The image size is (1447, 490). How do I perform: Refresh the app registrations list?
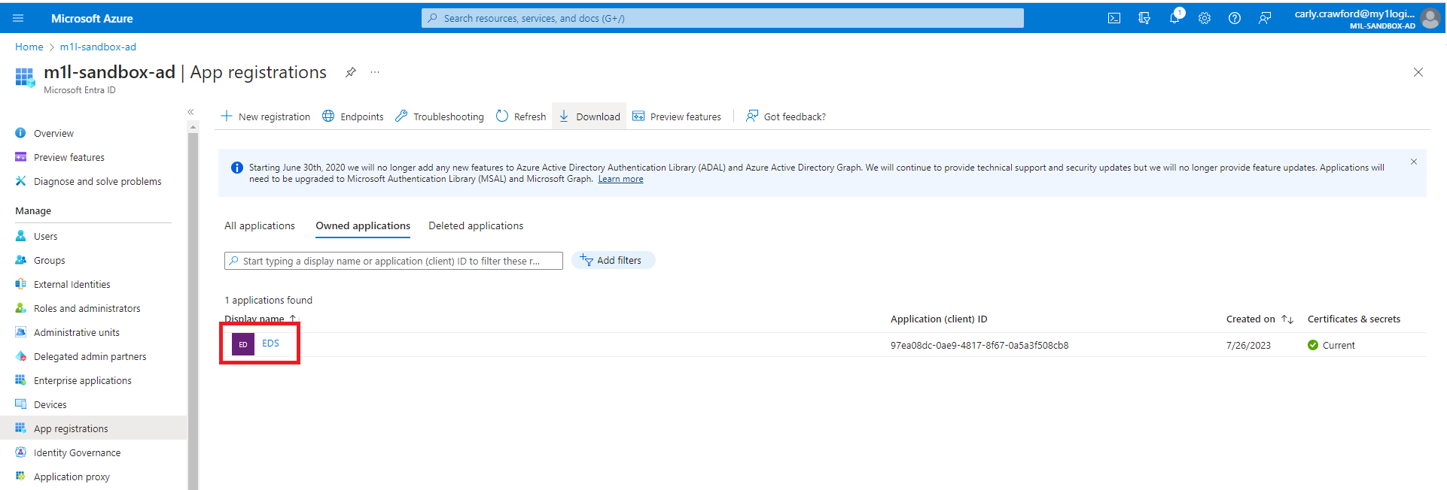[521, 116]
